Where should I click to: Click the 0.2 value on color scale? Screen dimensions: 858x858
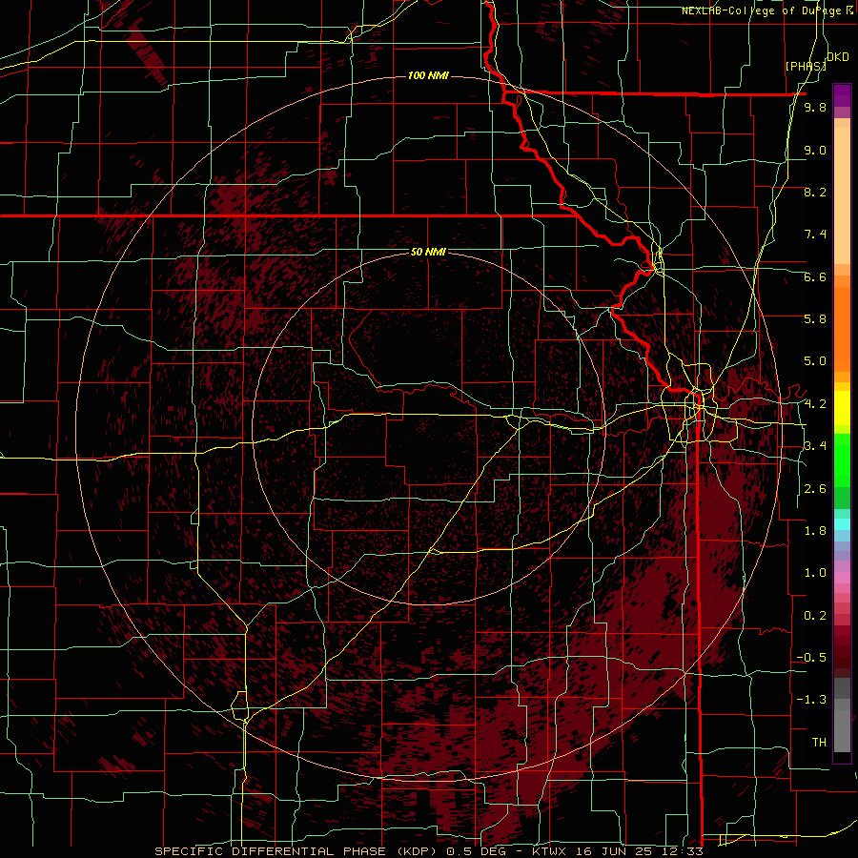815,616
